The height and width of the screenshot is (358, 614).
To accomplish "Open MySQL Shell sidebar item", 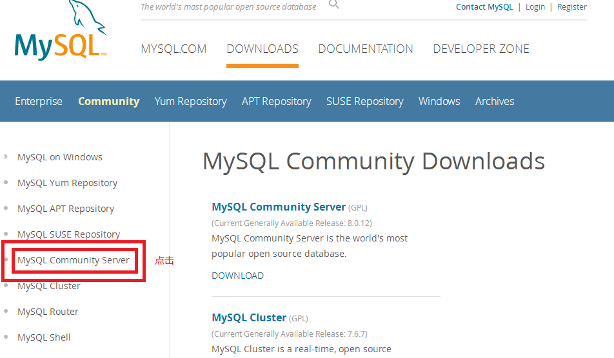I will (44, 337).
